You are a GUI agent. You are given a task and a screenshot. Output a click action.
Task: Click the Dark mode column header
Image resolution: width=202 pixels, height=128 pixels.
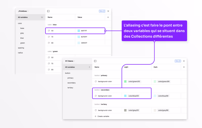coord(156,67)
